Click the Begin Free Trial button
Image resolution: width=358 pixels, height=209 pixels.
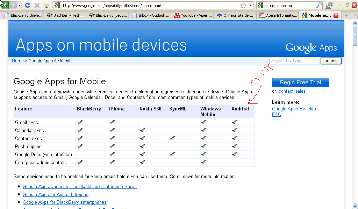pos(300,82)
